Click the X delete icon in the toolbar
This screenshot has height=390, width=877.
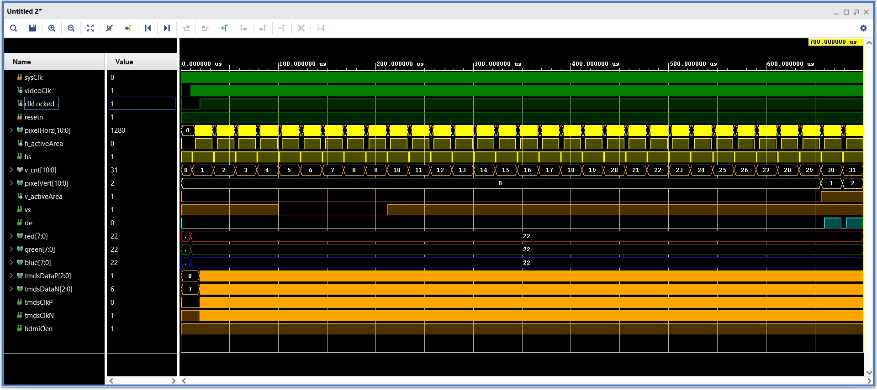coord(301,28)
